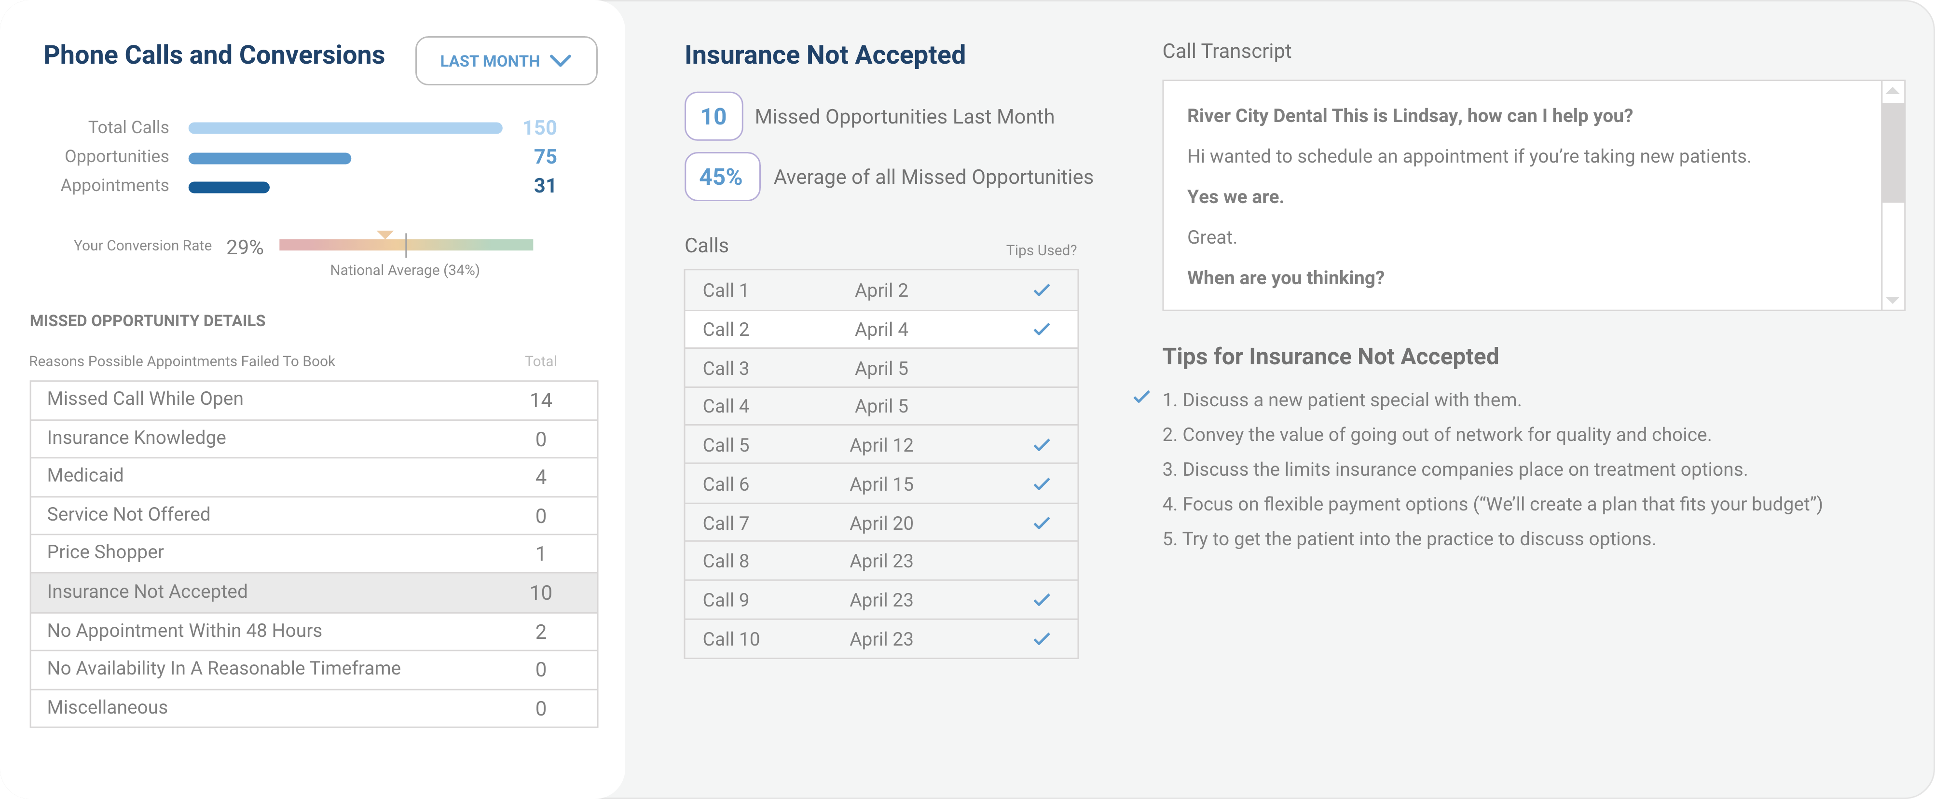This screenshot has height=799, width=1935.
Task: Open Call 3 from April 5
Action: point(880,369)
